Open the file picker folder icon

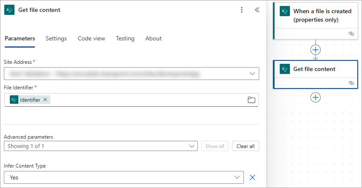tap(251, 100)
